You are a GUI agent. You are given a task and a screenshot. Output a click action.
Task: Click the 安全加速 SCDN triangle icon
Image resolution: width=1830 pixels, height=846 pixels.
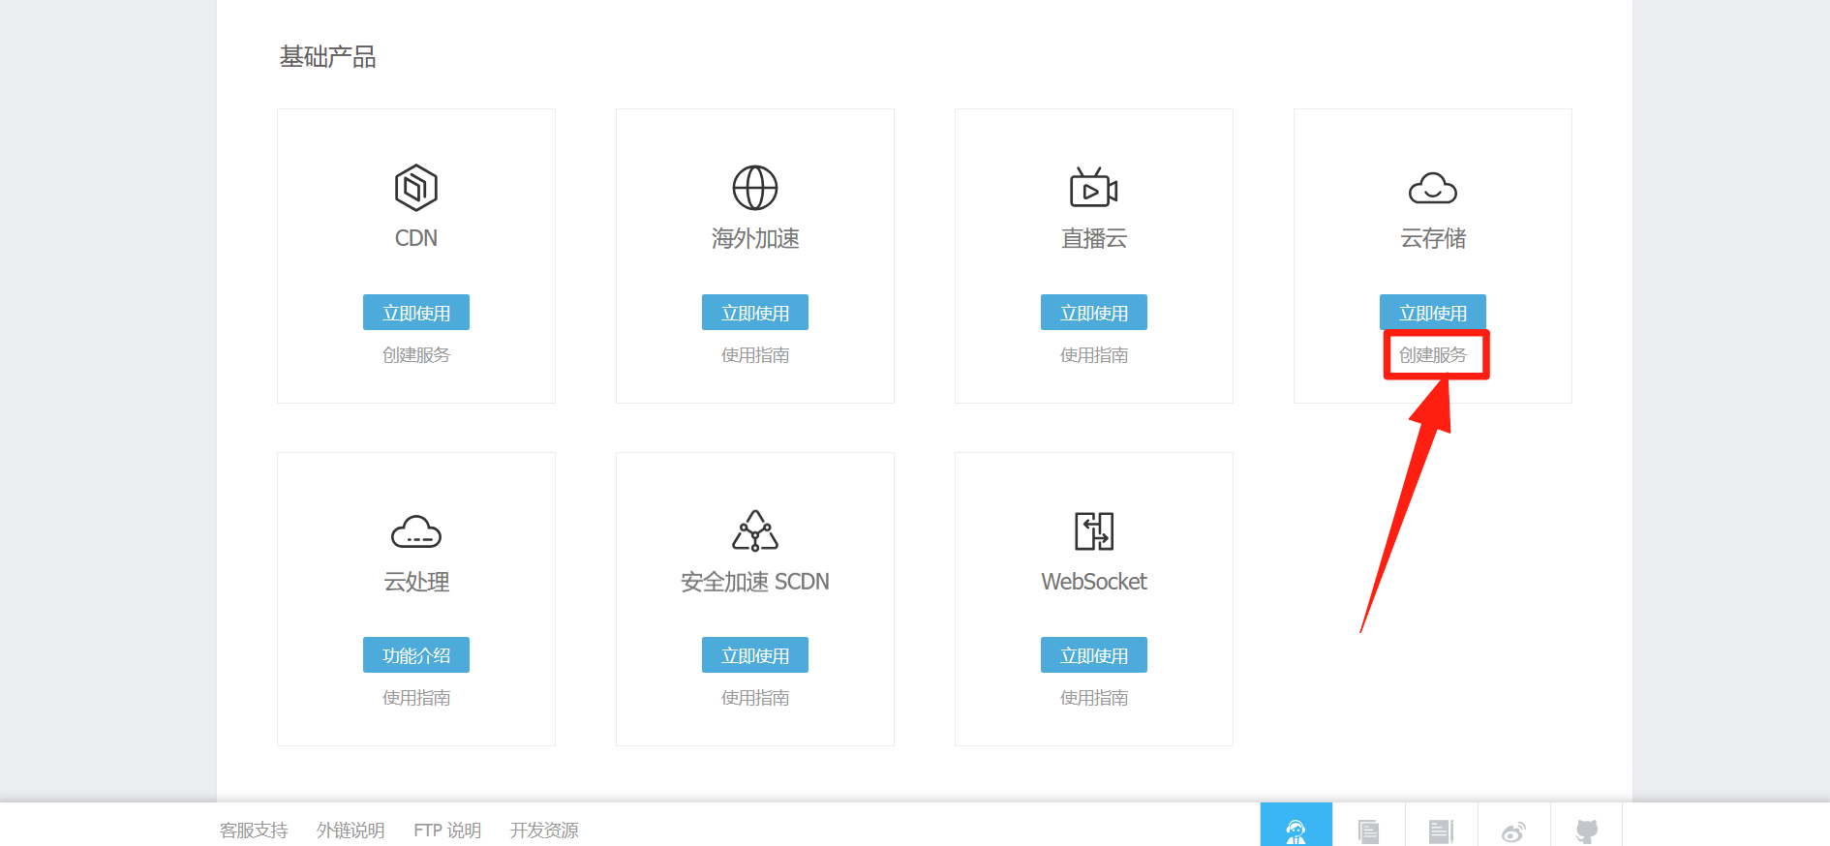pos(755,531)
